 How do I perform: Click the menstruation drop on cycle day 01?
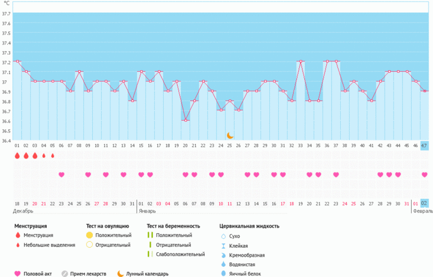17,156
